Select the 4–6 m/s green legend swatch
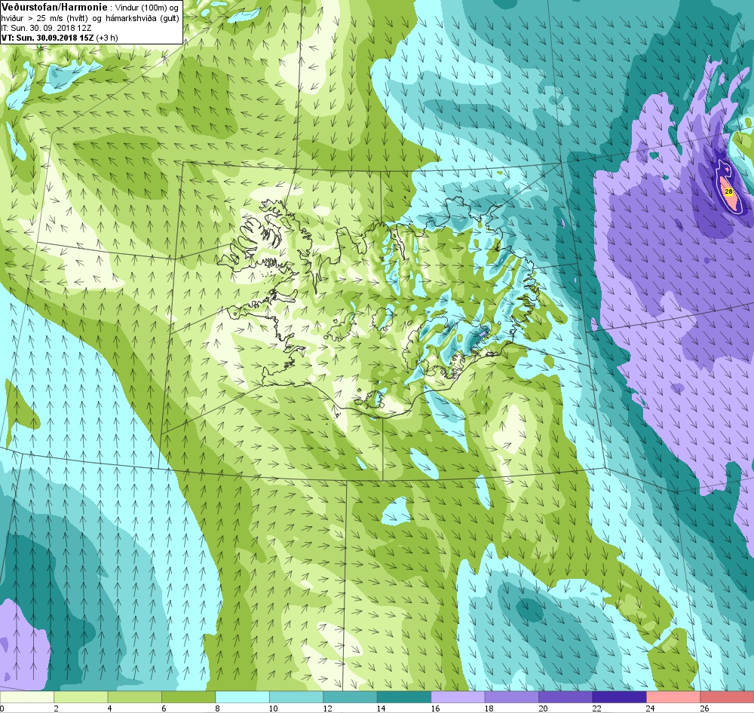 [135, 697]
